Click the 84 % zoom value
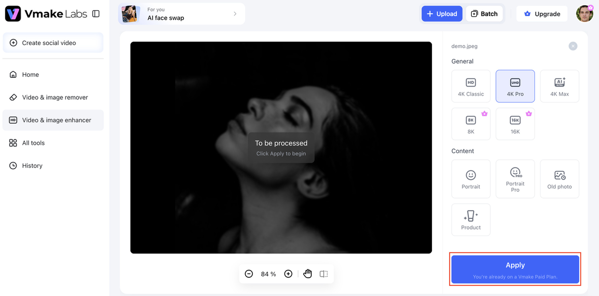 [x=268, y=274]
